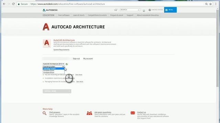Screen dimensions: 220x123
Task: Click the large AutoCAD A logo in title
Action: tap(46, 27)
